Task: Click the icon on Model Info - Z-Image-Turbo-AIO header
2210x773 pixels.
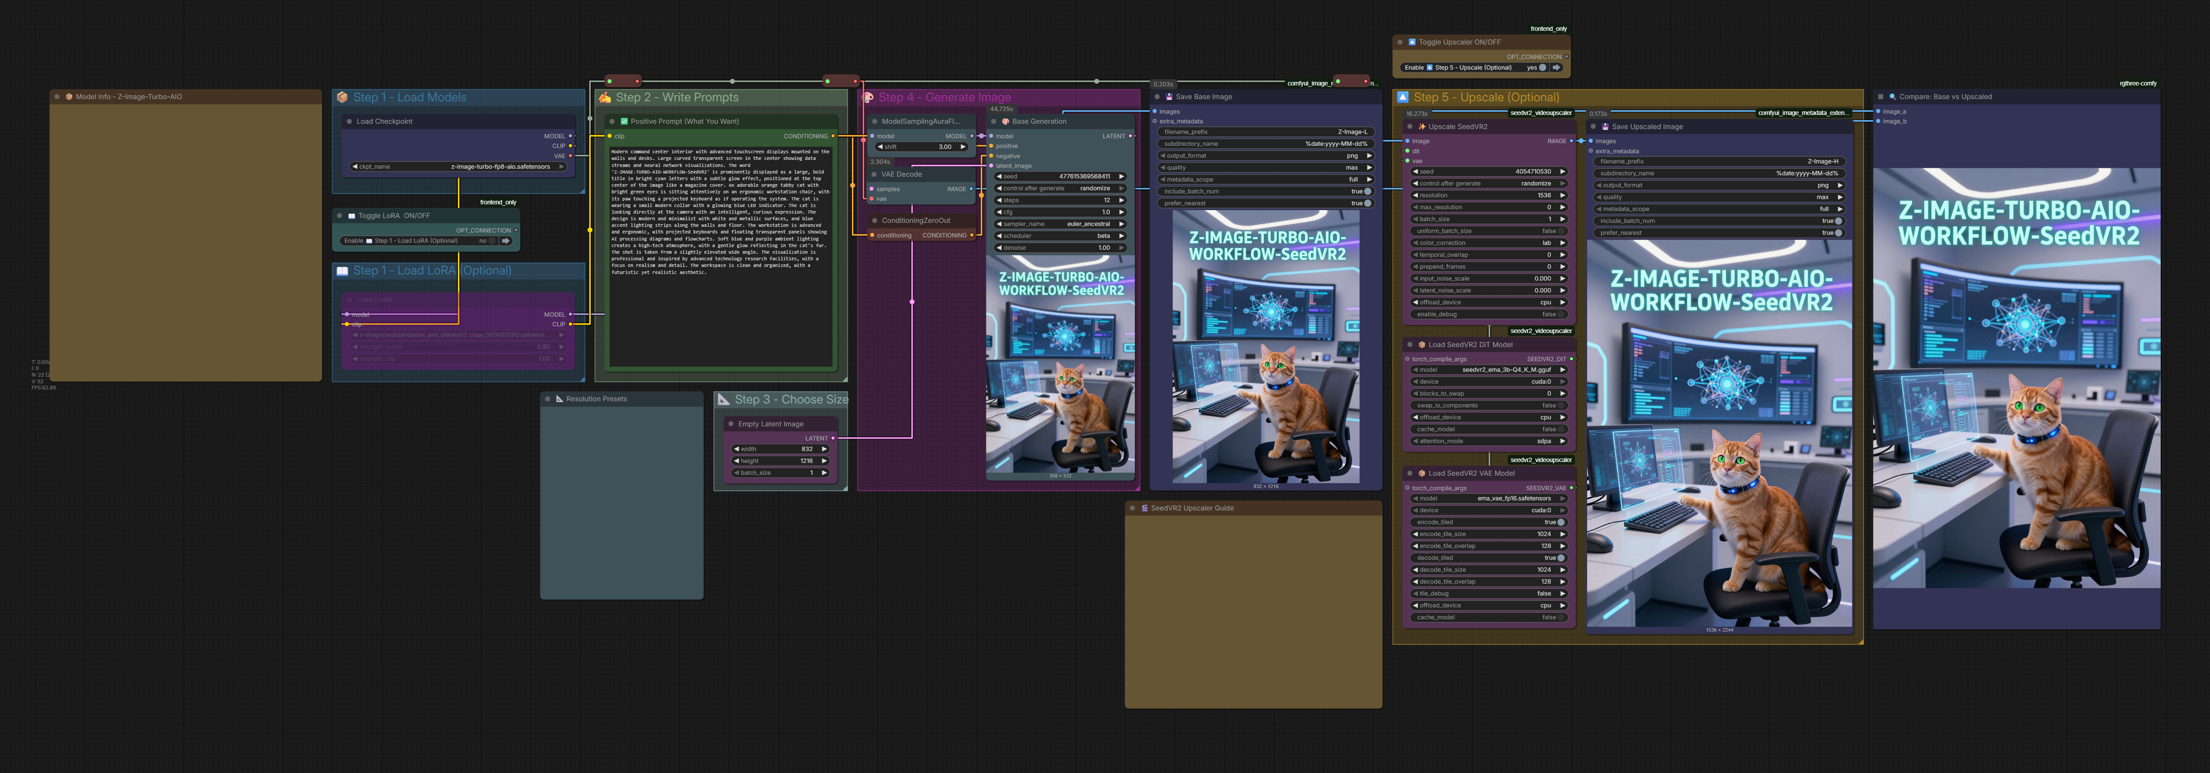Action: 69,97
